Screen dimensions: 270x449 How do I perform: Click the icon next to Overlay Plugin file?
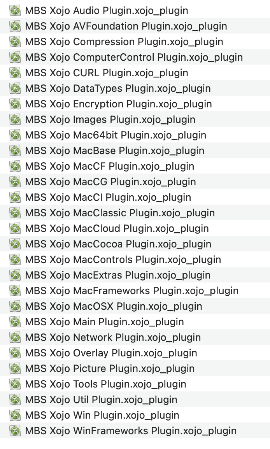click(x=15, y=353)
